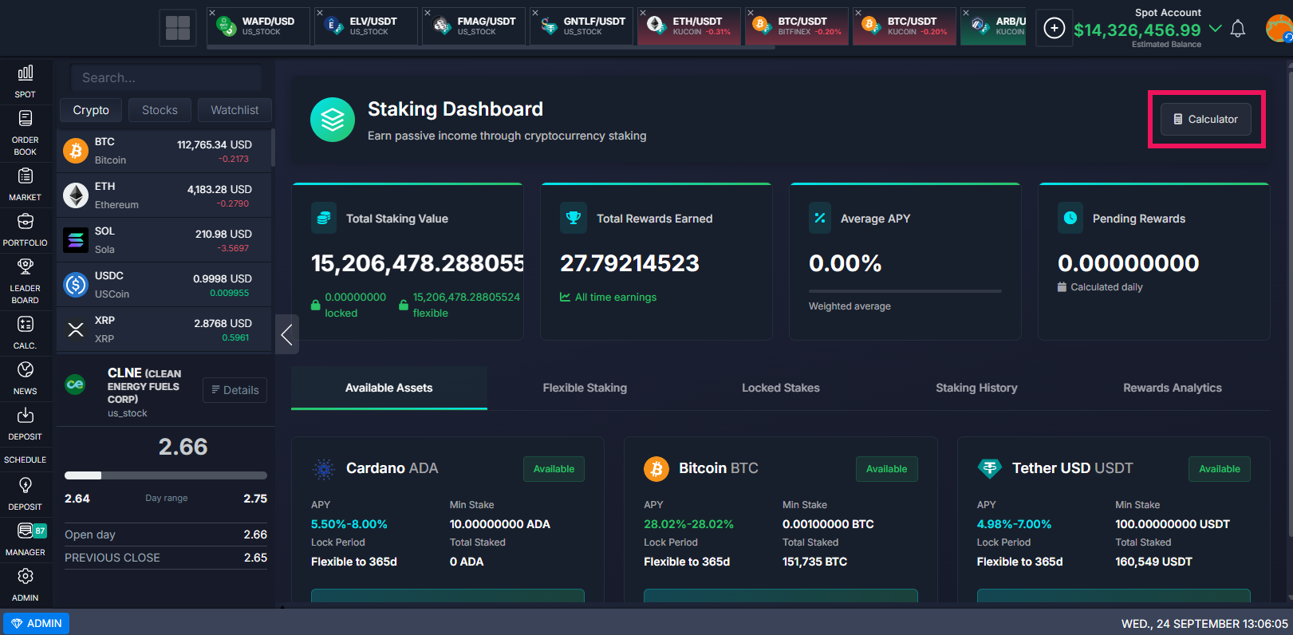1293x635 pixels.
Task: Open the Spot trading sidebar icon
Action: pyautogui.click(x=25, y=81)
